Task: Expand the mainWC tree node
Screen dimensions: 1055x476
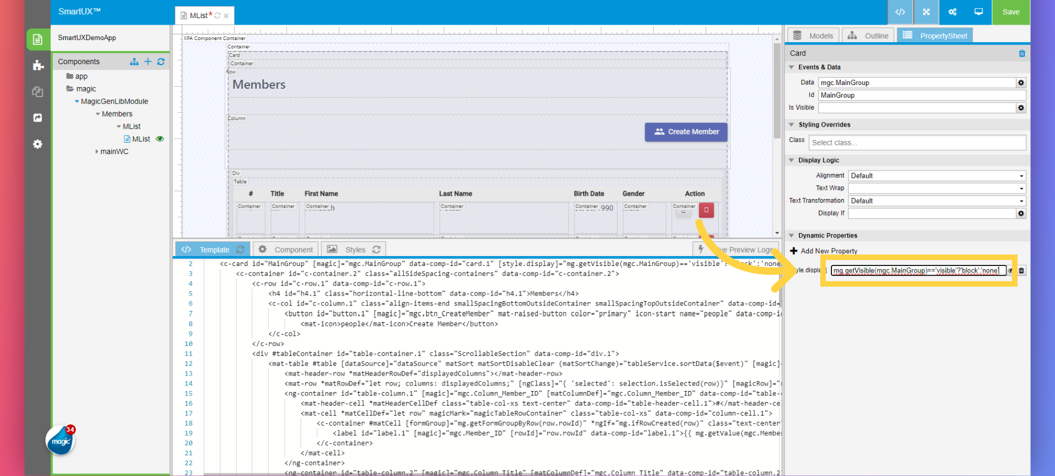Action: coord(97,152)
